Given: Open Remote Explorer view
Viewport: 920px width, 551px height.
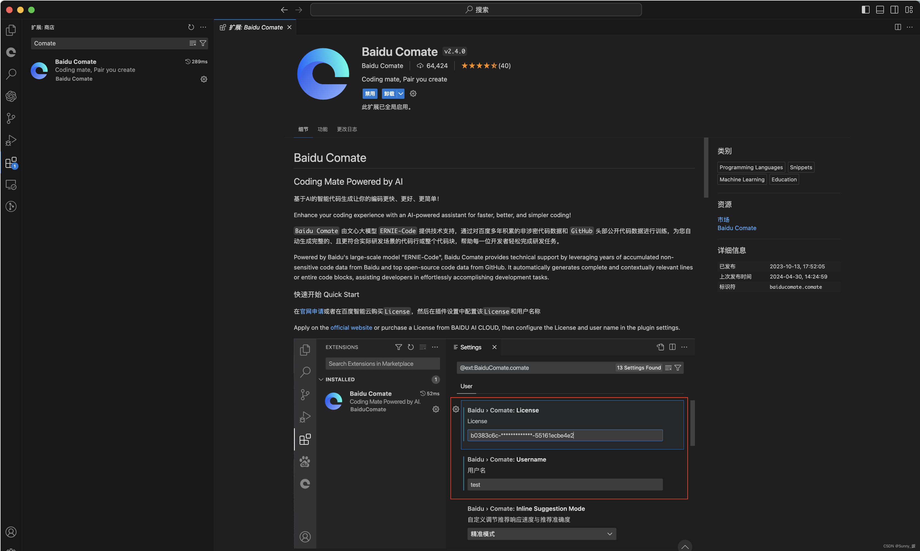Looking at the screenshot, I should click(x=11, y=185).
